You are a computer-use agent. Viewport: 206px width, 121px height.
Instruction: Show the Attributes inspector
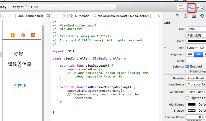pos(202,16)
